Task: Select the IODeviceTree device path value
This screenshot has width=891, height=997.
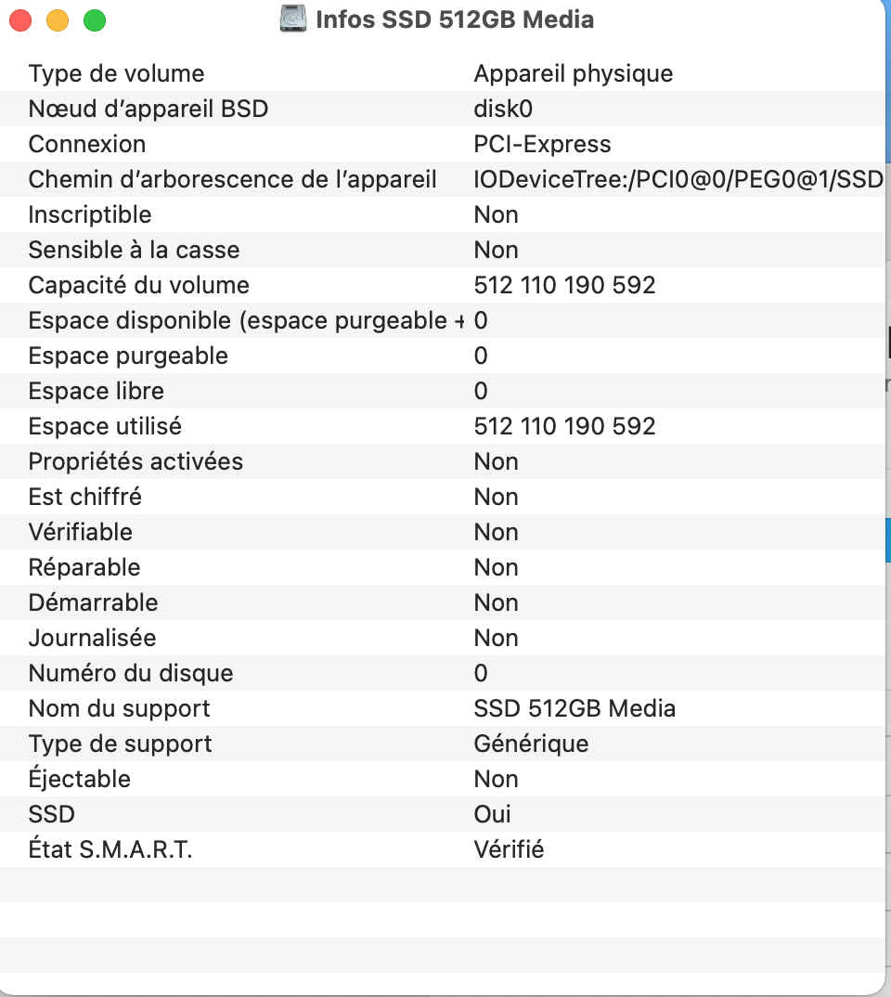Action: 678,179
